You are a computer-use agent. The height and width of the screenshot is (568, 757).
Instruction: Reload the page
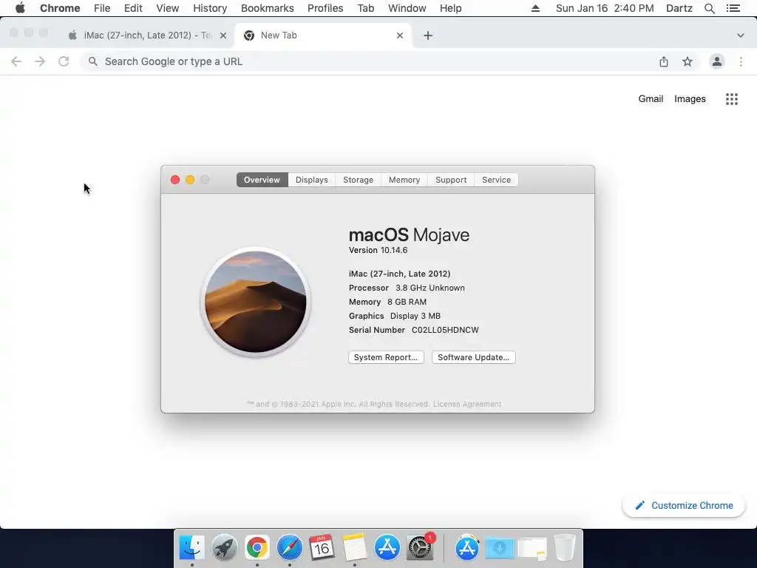[64, 61]
